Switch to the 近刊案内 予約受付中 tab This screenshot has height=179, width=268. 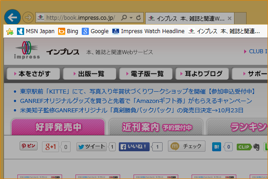(156, 127)
